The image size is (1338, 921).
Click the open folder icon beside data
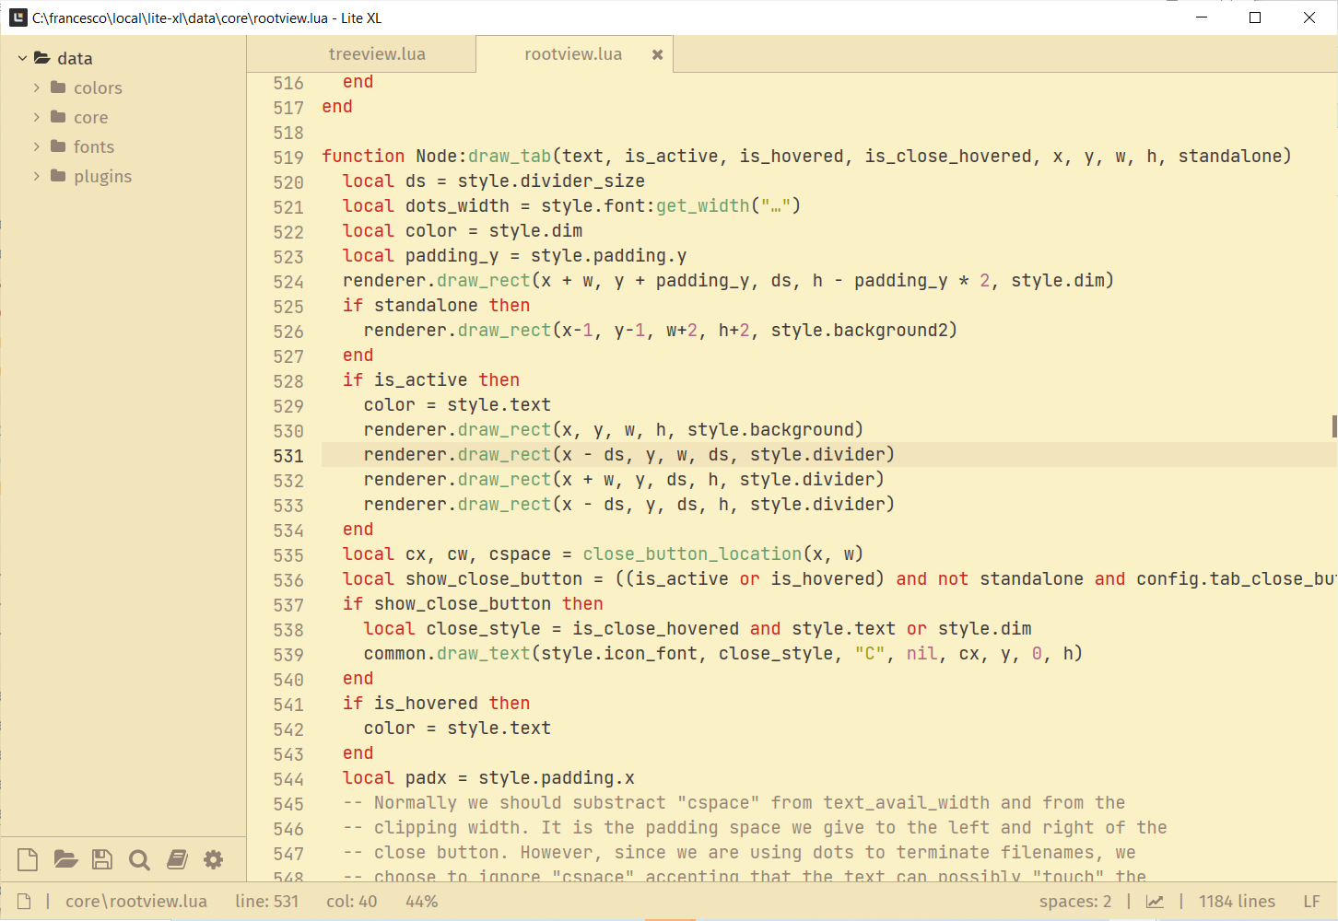42,58
